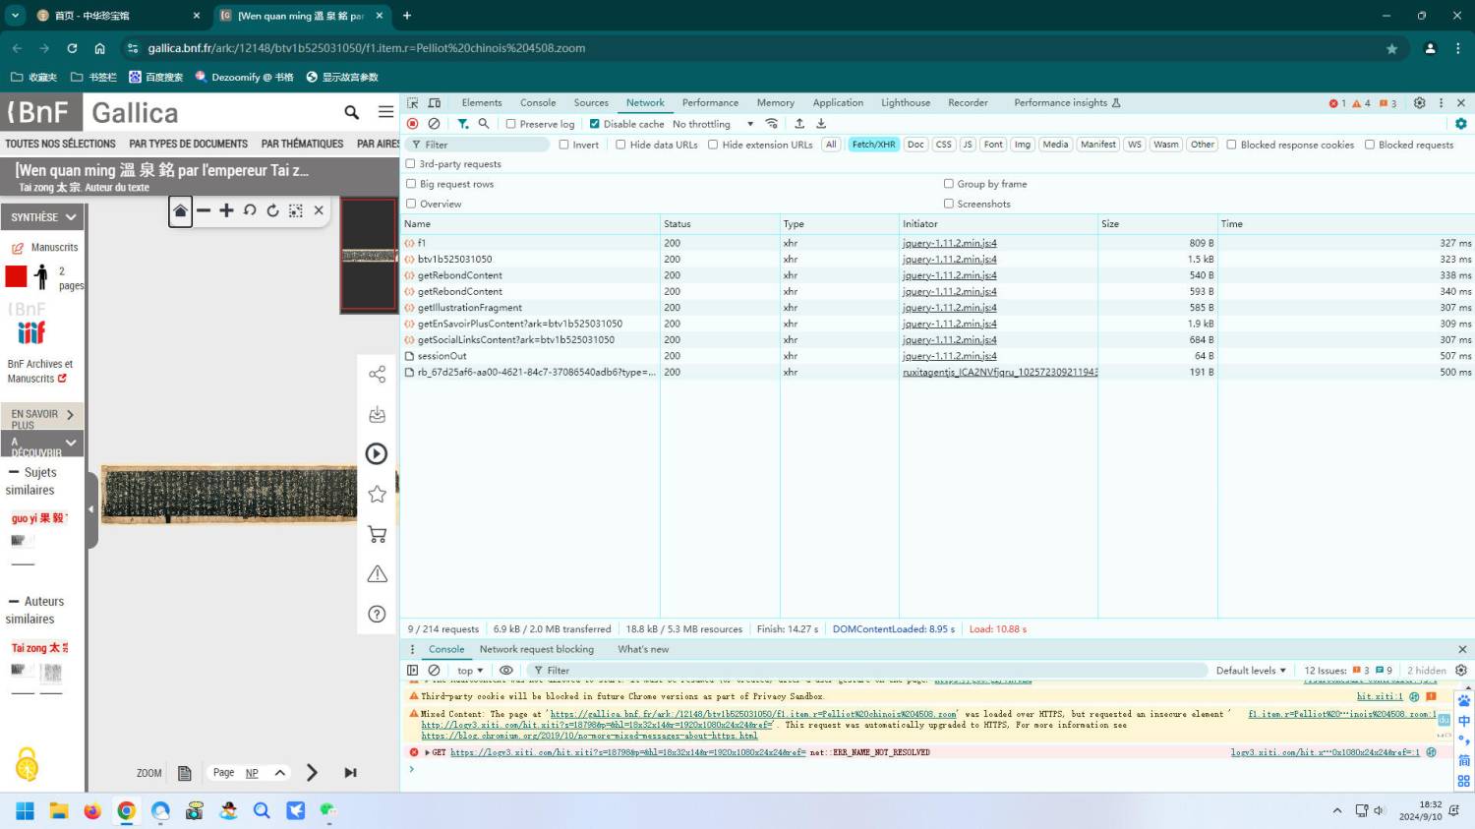Viewport: 1475px width, 829px height.
Task: Select getIllustrationFragment request row
Action: [x=937, y=308]
